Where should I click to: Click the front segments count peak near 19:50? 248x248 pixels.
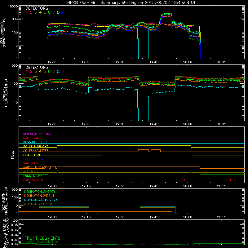point(166,15)
